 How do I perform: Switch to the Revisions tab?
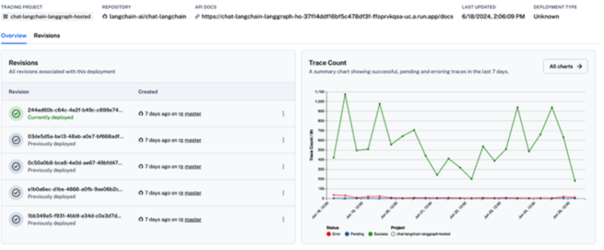click(x=47, y=36)
